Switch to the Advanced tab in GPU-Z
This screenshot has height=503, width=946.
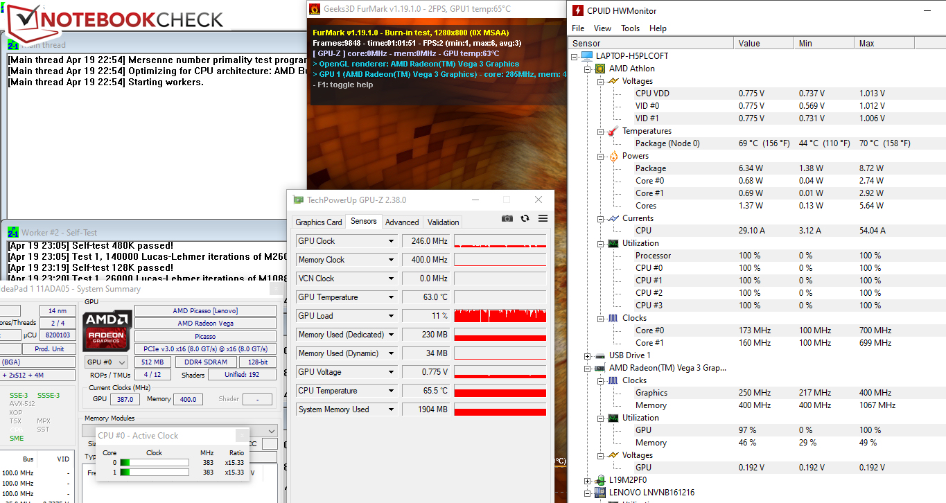coord(402,222)
